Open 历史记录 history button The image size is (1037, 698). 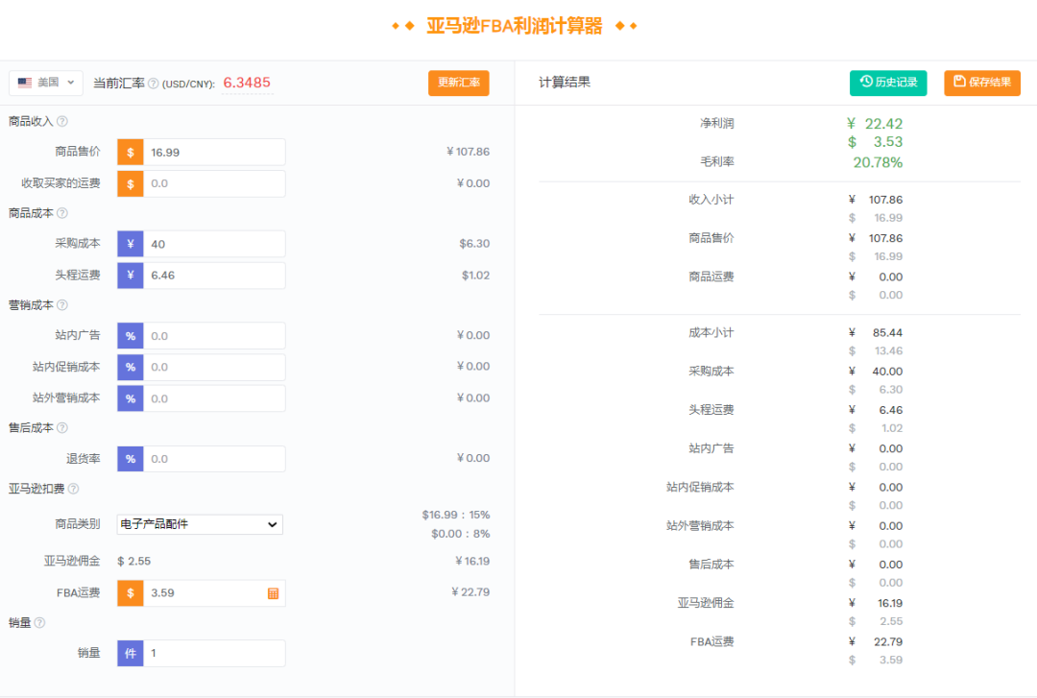888,83
